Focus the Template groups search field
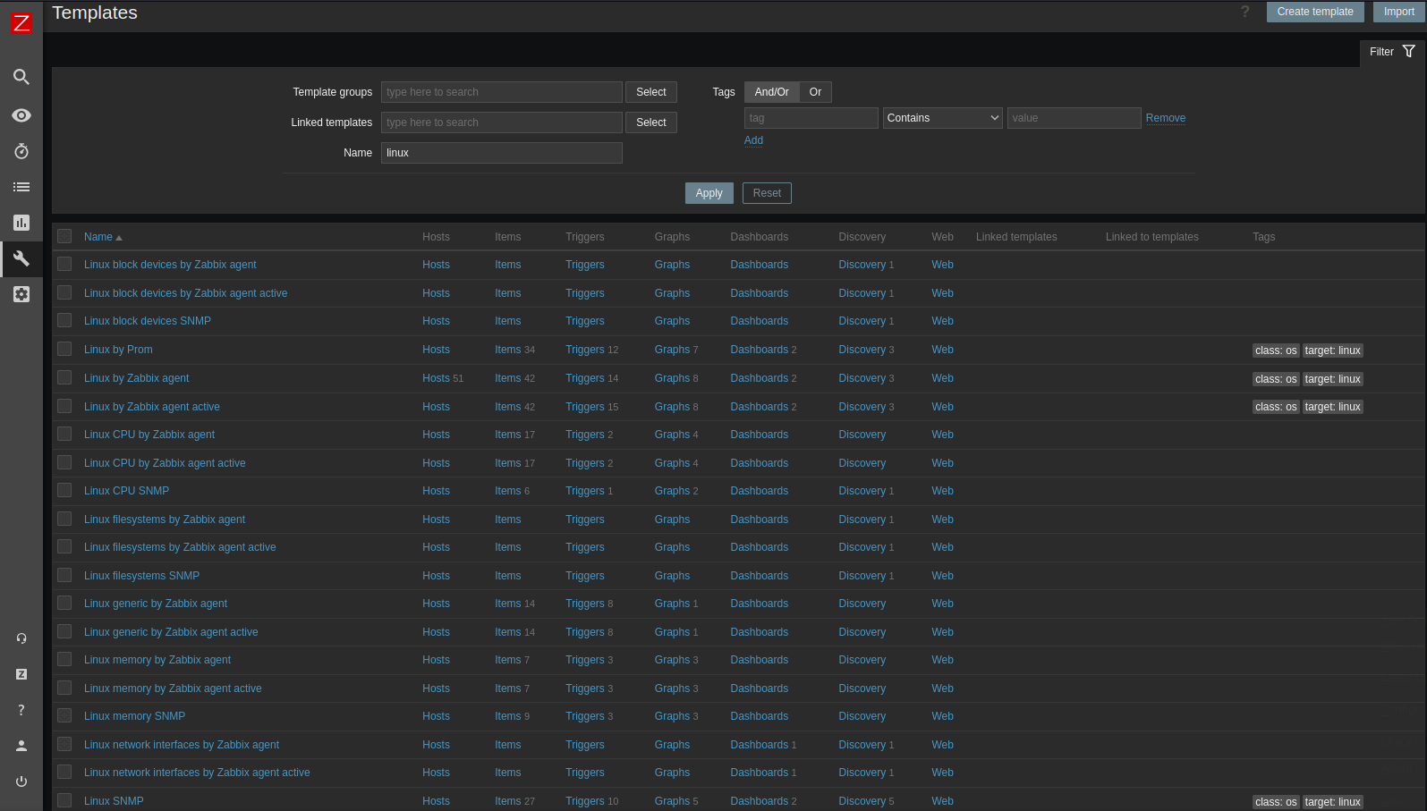1427x811 pixels. pos(502,92)
